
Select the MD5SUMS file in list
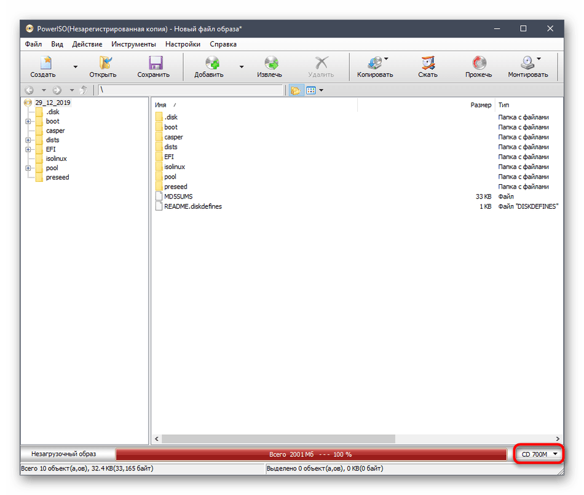coord(178,197)
